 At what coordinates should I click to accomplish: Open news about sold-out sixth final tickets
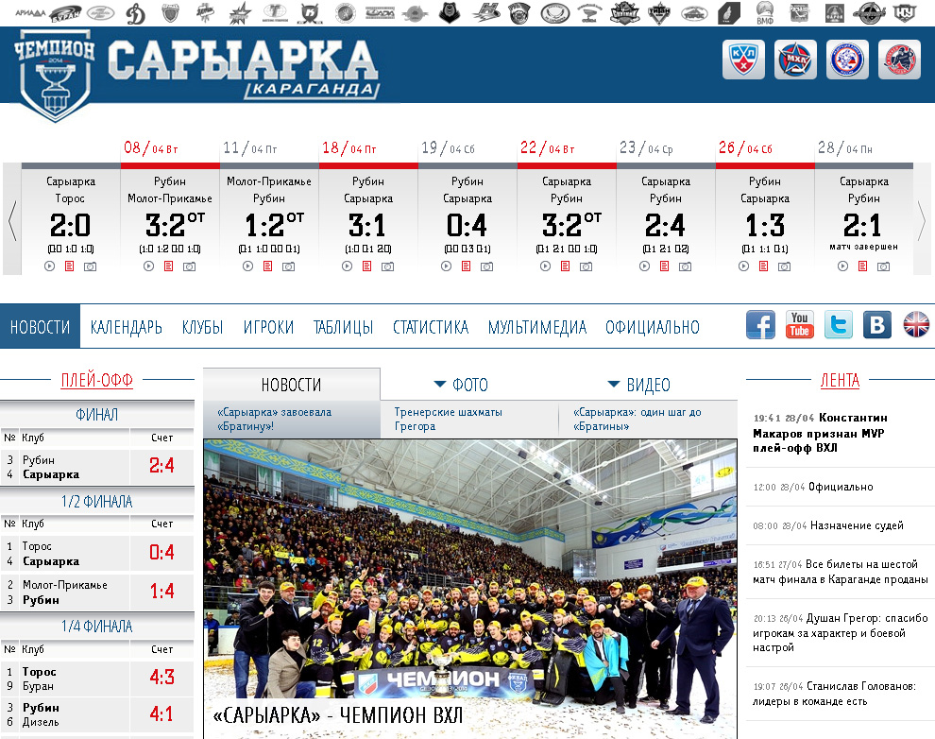[x=841, y=572]
